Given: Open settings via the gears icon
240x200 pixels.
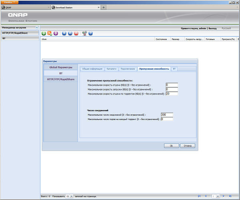Looking at the screenshot, I should 84,33.
